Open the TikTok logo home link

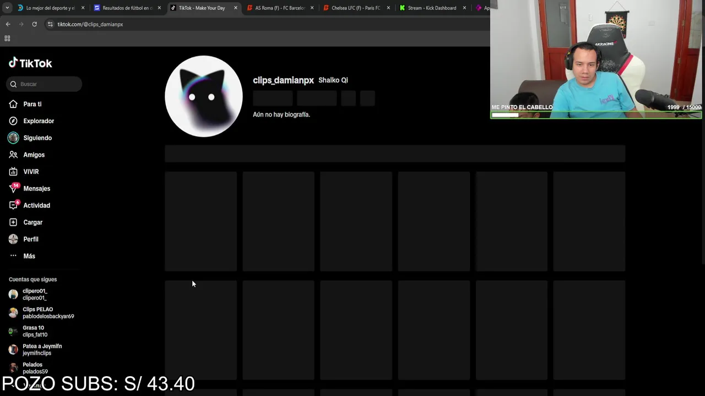(x=30, y=63)
